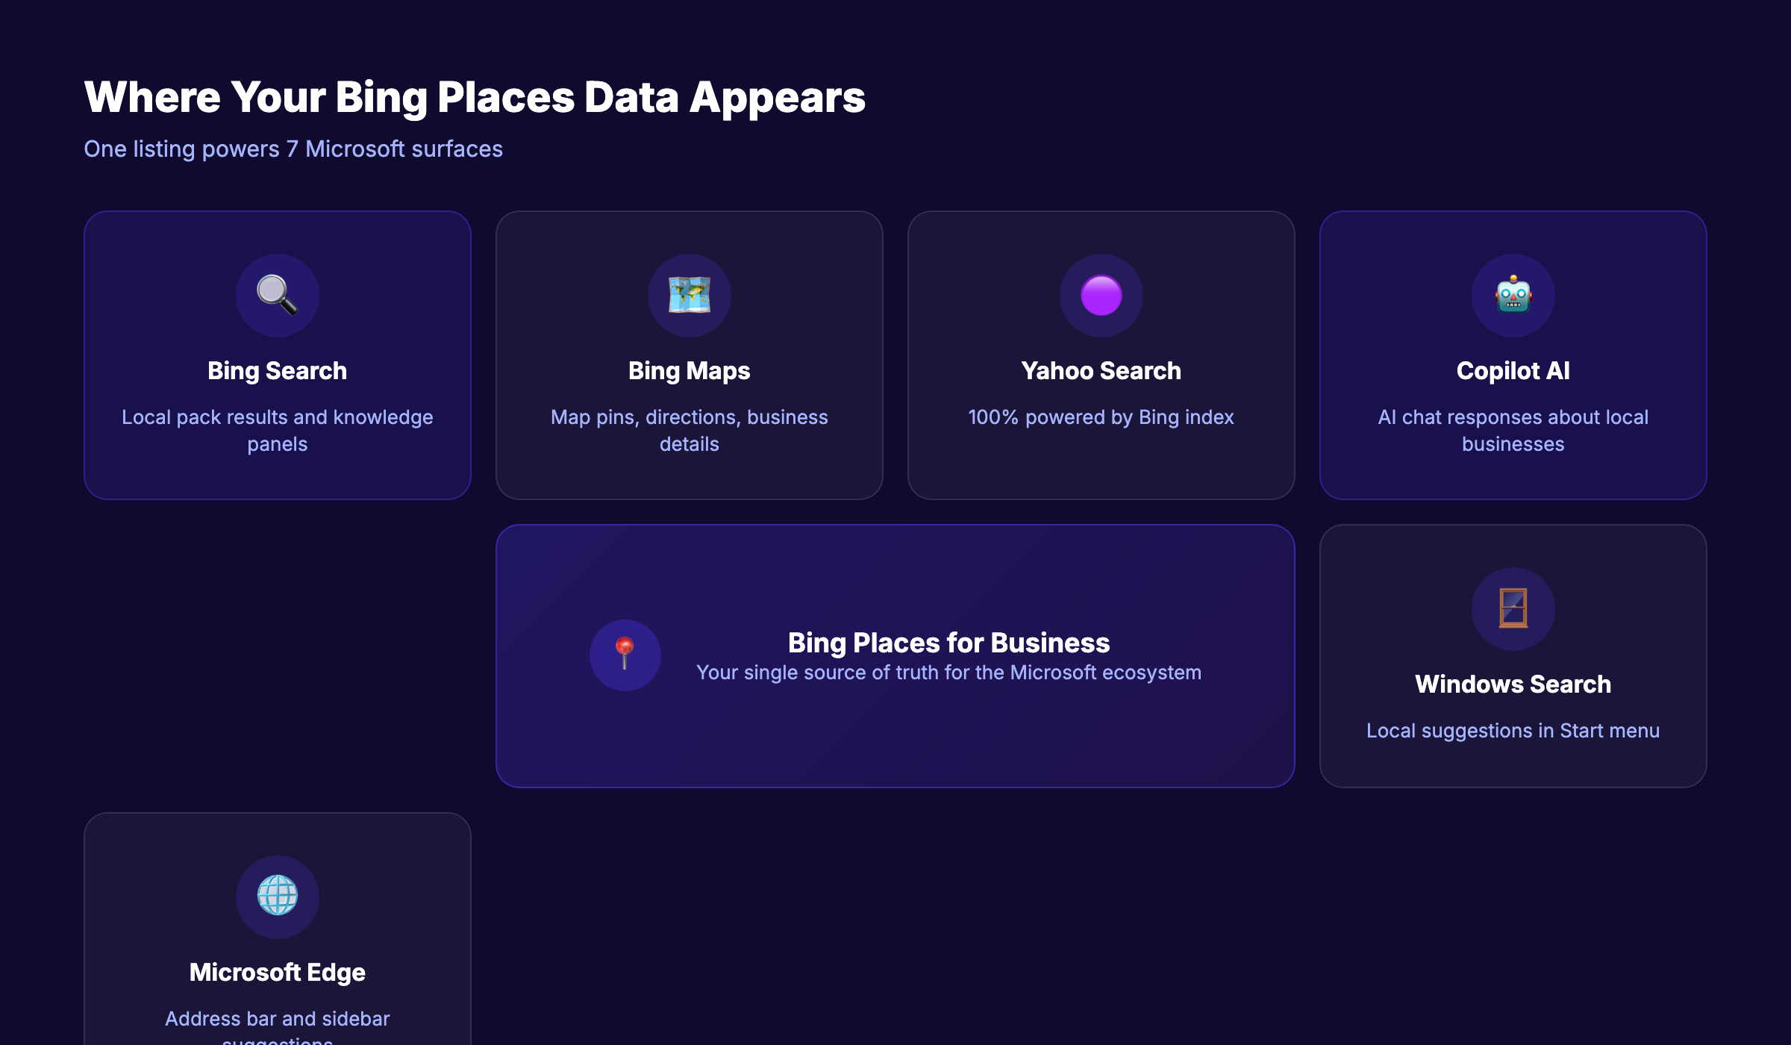This screenshot has height=1045, width=1791.
Task: Click the globe icon on Microsoft Edge card
Action: (x=277, y=896)
